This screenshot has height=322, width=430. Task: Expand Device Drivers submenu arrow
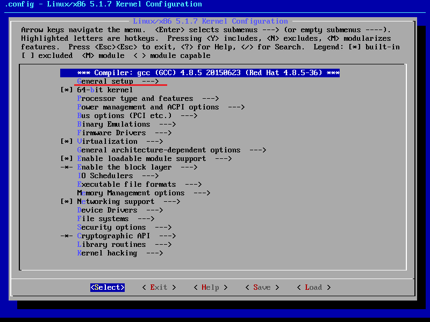[x=155, y=210]
